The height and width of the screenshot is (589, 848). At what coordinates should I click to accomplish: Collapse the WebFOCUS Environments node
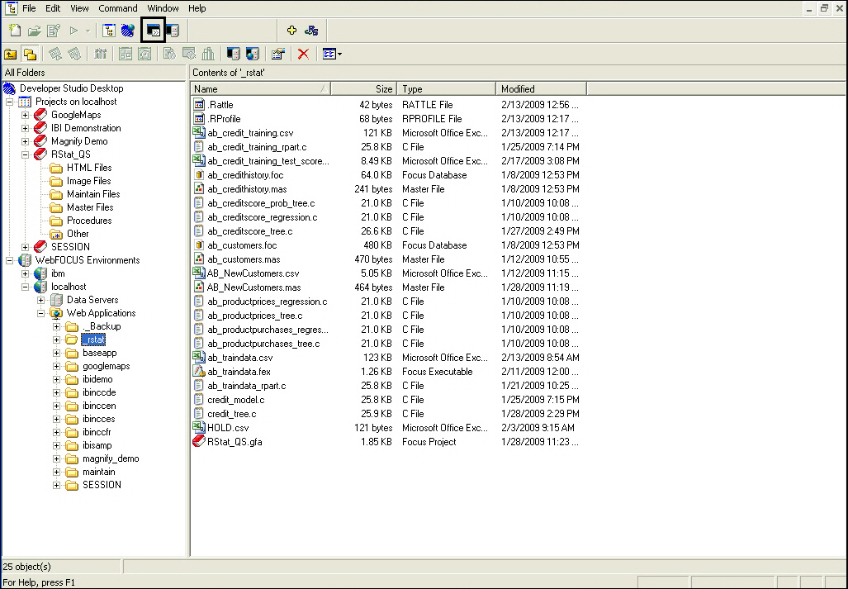tap(9, 260)
